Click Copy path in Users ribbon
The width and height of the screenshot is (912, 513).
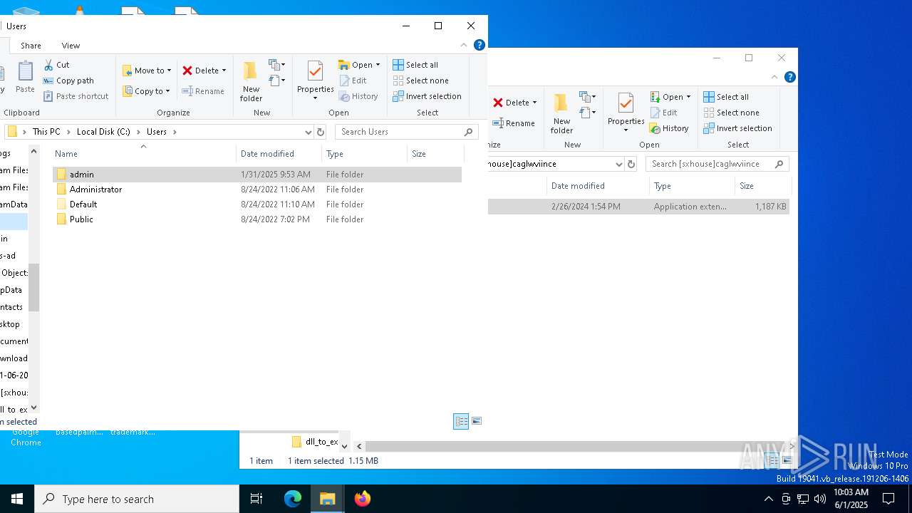point(68,81)
